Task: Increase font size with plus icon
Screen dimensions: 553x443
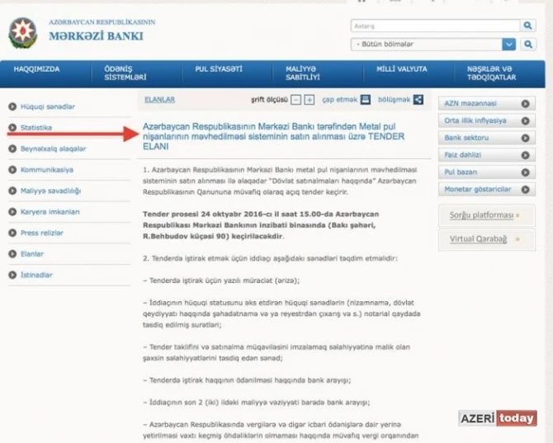Action: pyautogui.click(x=310, y=100)
